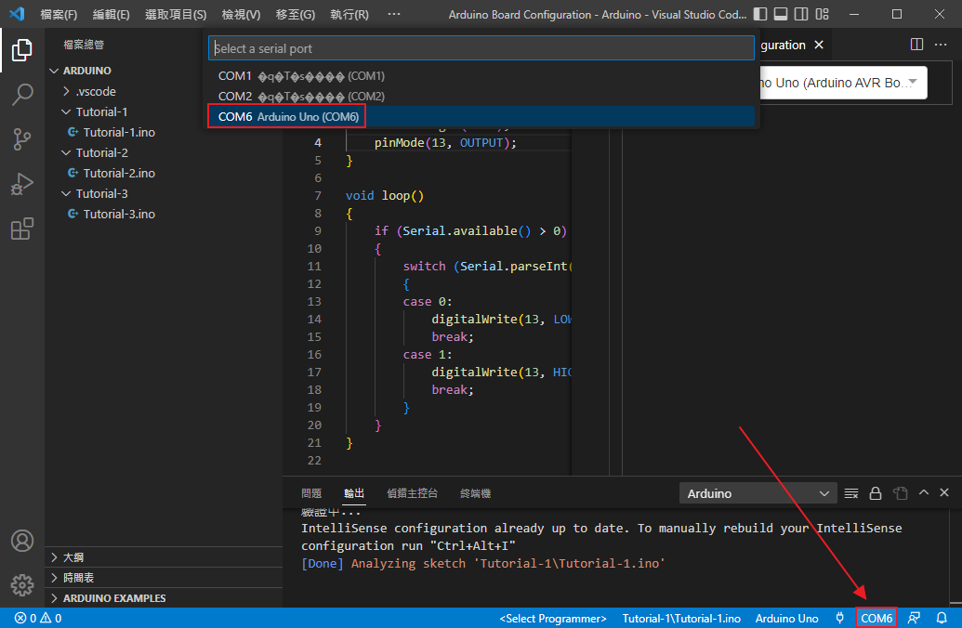Open the Extensions view icon
Image resolution: width=962 pixels, height=628 pixels.
22,229
